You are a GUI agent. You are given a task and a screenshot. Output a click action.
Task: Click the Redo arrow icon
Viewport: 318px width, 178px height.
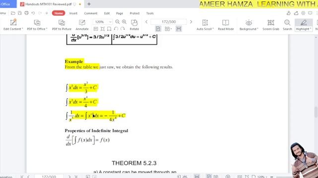coord(40,13)
